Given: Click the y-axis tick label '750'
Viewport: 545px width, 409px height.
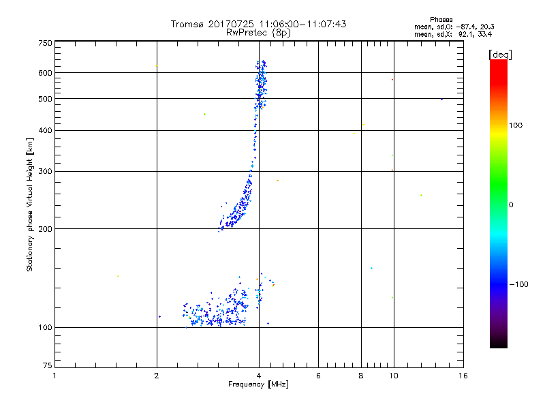Looking at the screenshot, I should [45, 43].
